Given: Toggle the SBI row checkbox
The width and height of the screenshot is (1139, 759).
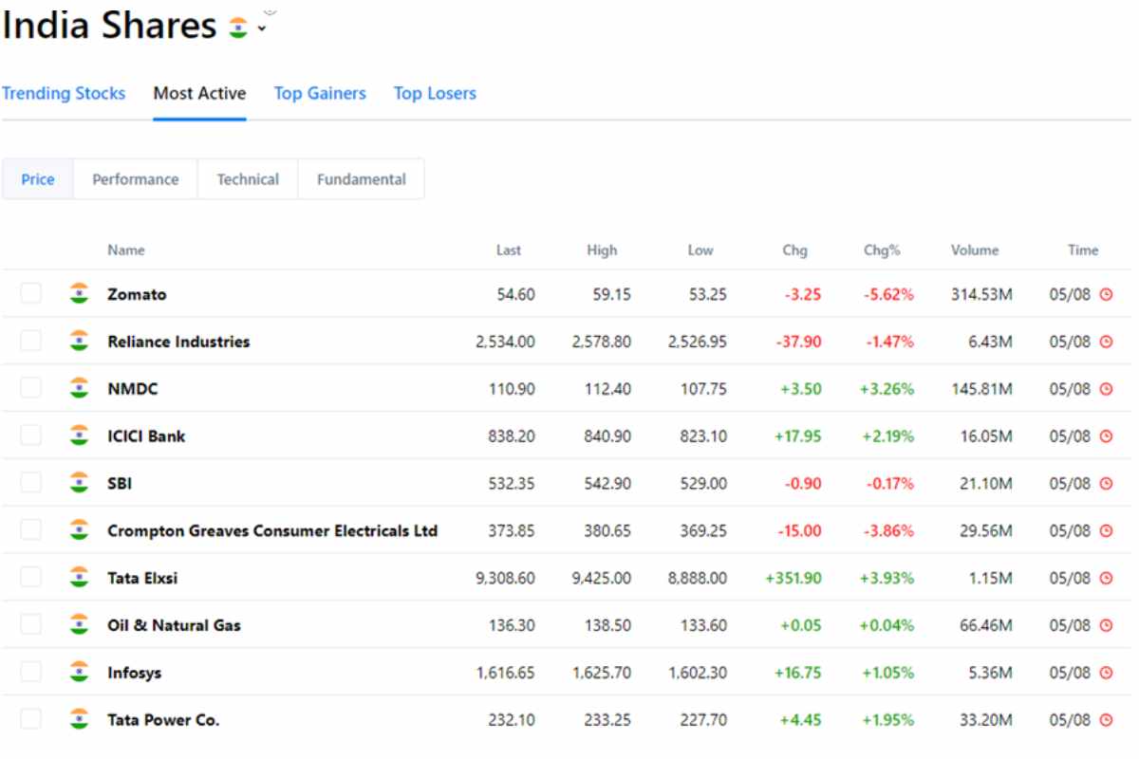Looking at the screenshot, I should click(31, 483).
